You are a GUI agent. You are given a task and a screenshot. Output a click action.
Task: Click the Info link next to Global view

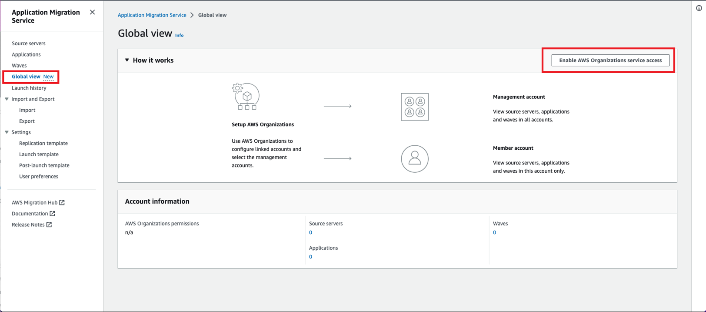click(x=179, y=35)
